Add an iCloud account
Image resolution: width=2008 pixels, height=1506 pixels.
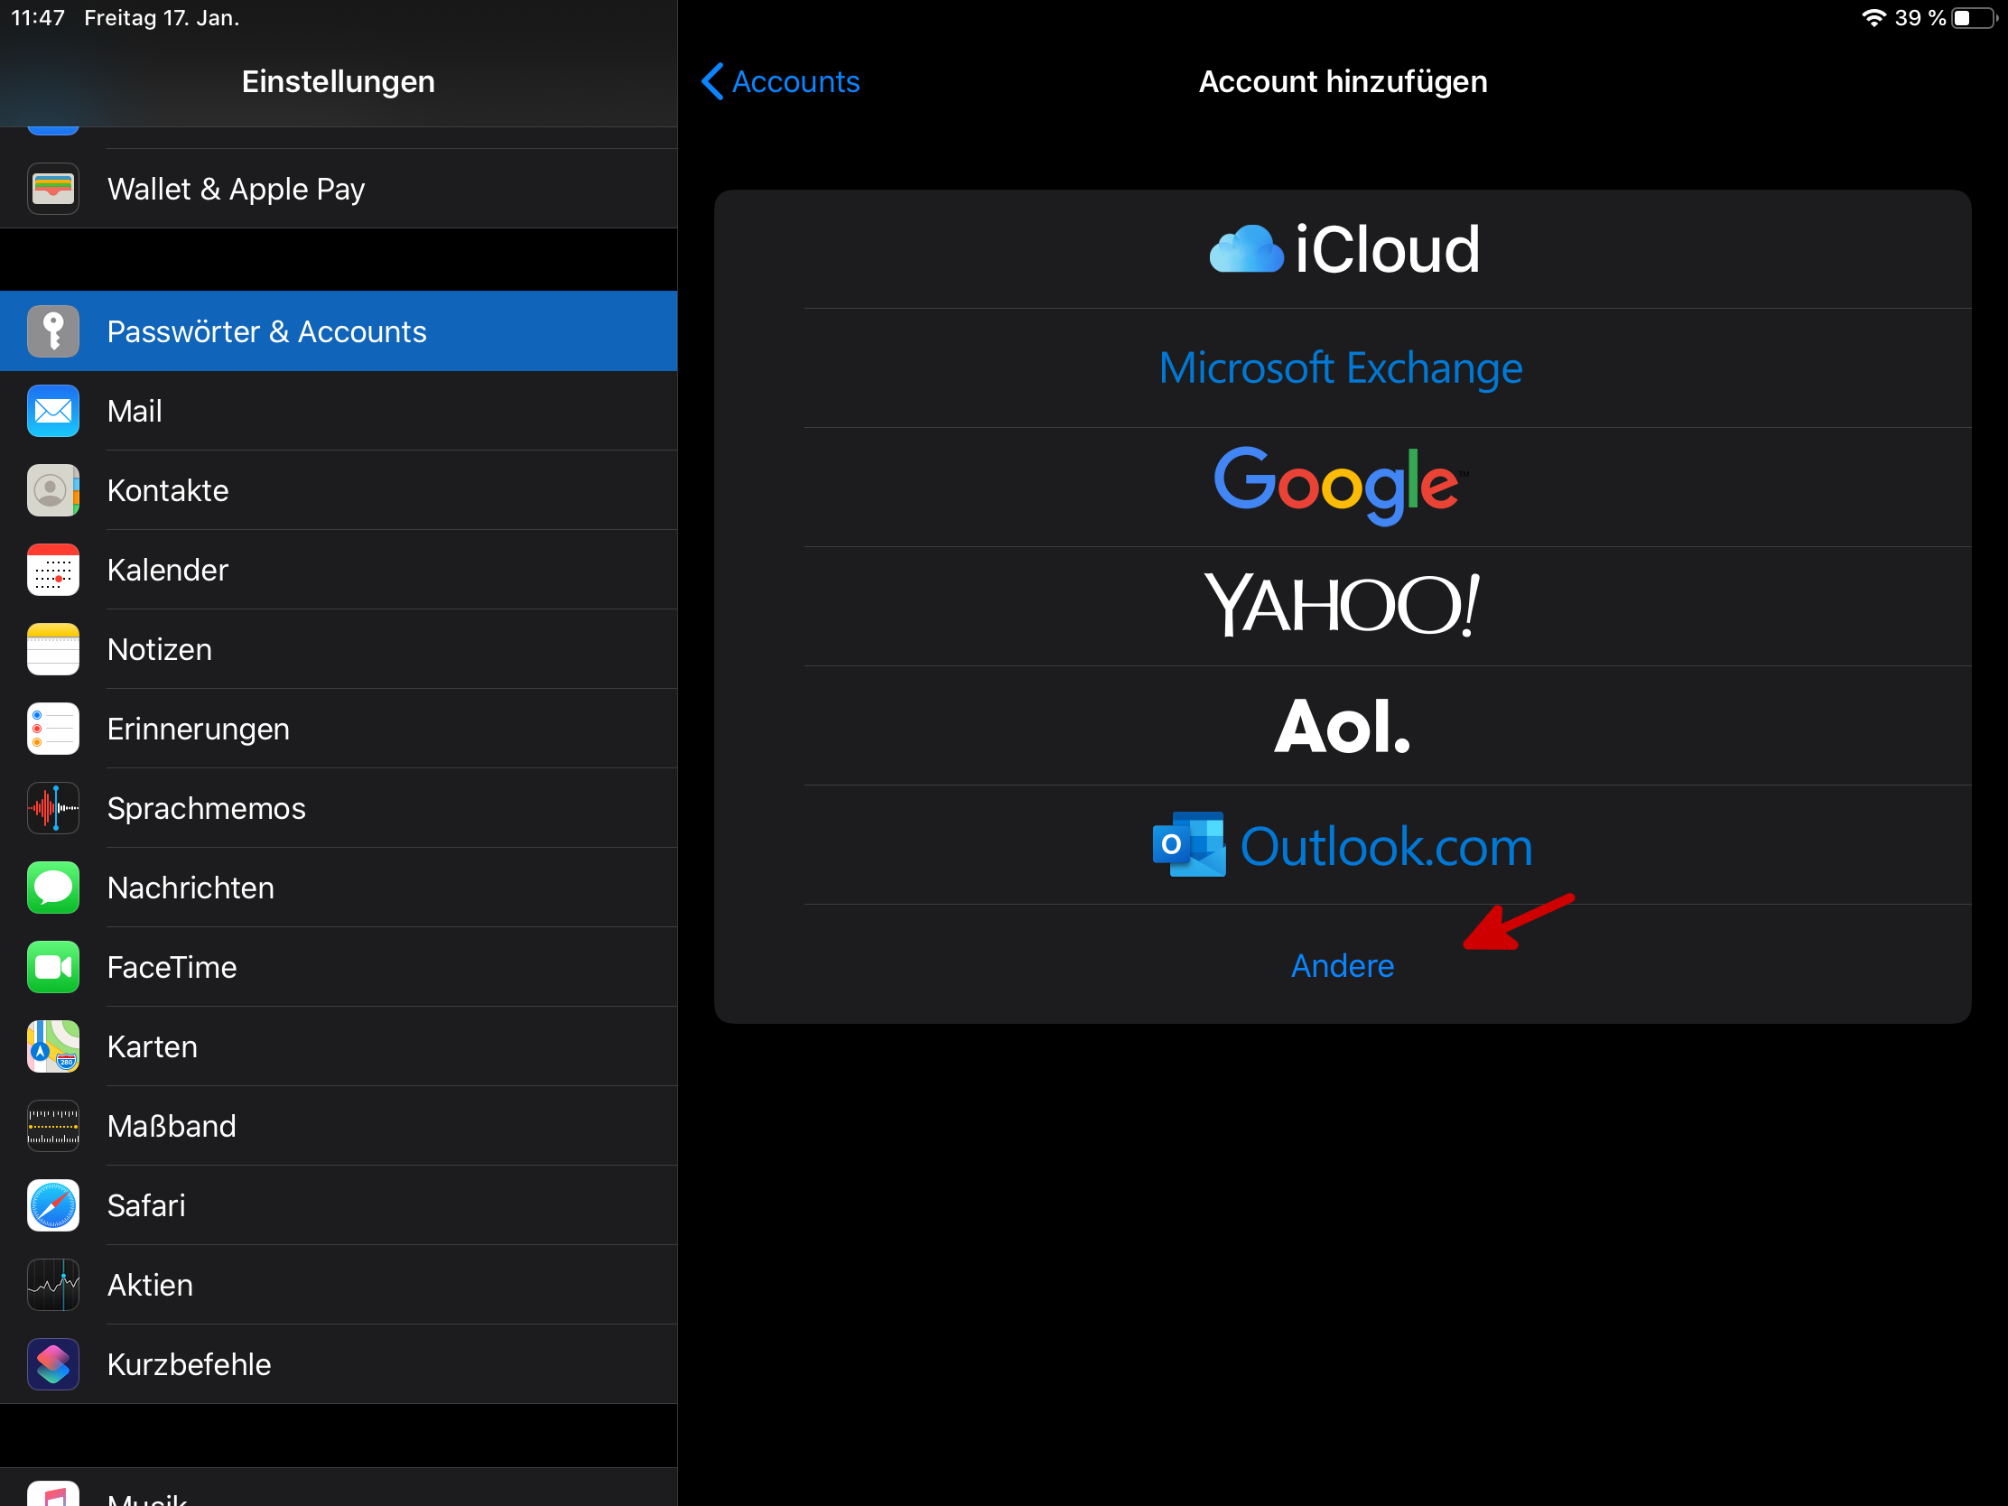click(x=1343, y=249)
